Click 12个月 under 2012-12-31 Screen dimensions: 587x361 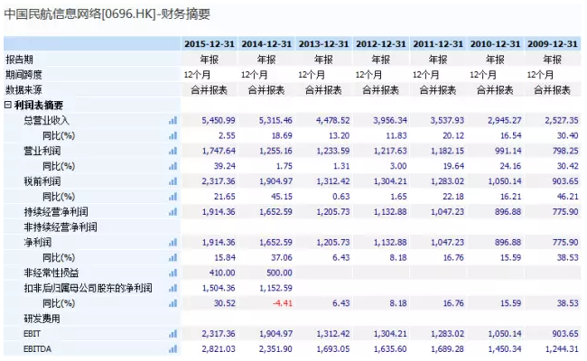[368, 75]
